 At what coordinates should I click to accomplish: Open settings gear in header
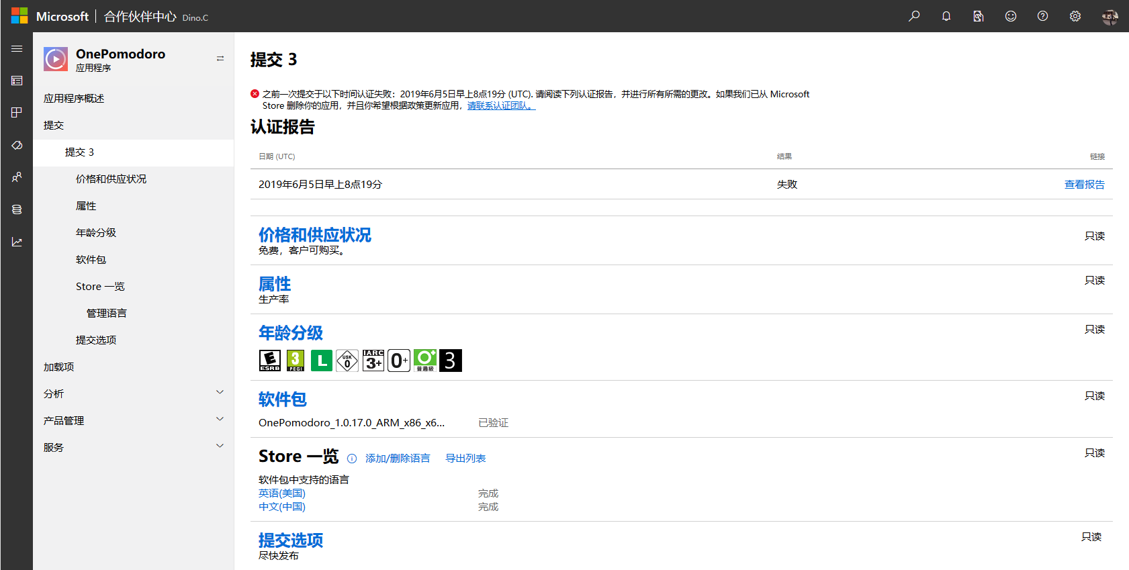1075,16
